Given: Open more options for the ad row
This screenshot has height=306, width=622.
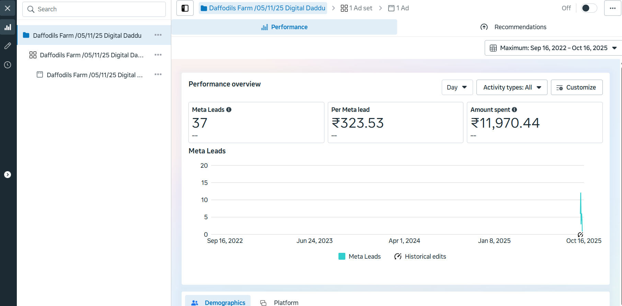Looking at the screenshot, I should (x=158, y=74).
